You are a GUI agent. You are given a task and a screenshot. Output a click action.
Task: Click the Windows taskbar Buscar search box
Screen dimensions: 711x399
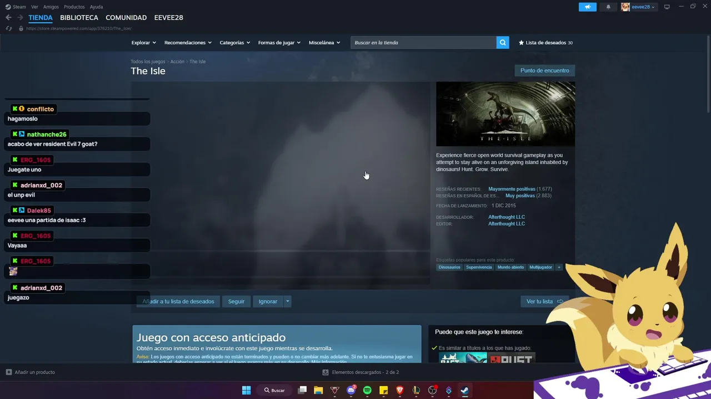coord(274,390)
